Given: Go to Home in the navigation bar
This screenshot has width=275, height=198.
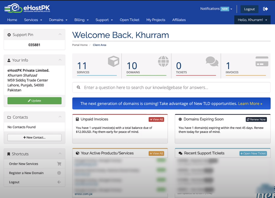Looking at the screenshot, I should click(12, 20).
